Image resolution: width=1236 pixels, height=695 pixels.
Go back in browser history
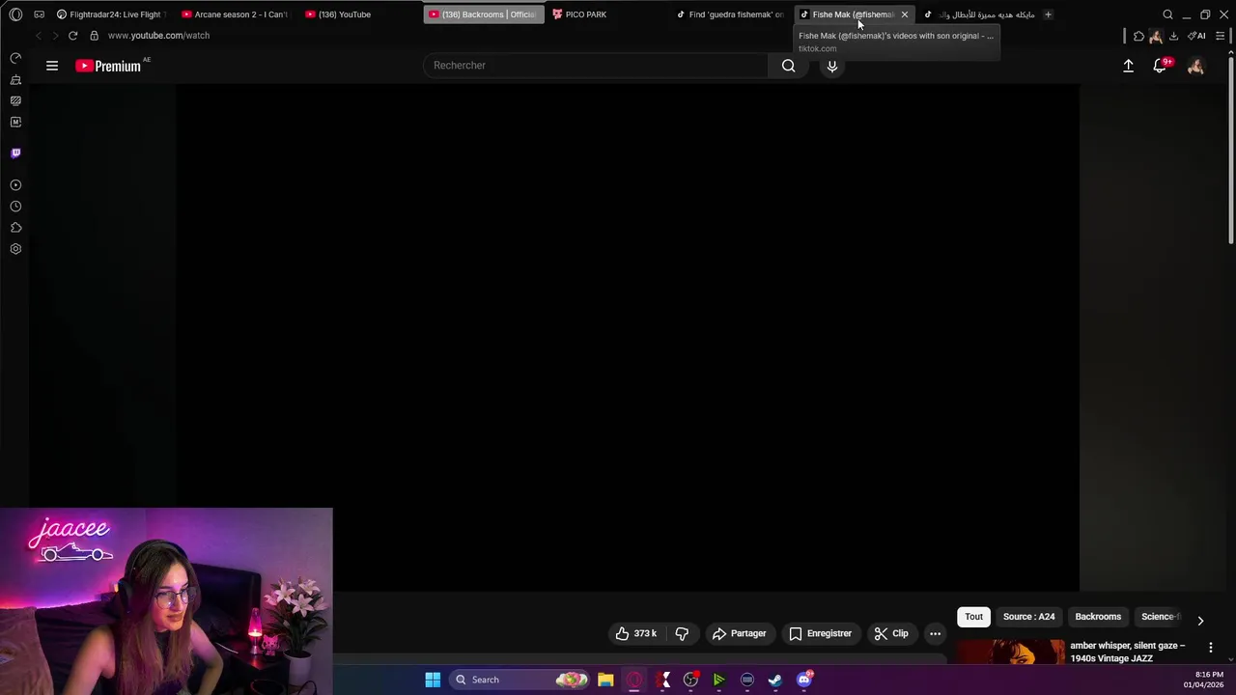[39, 36]
